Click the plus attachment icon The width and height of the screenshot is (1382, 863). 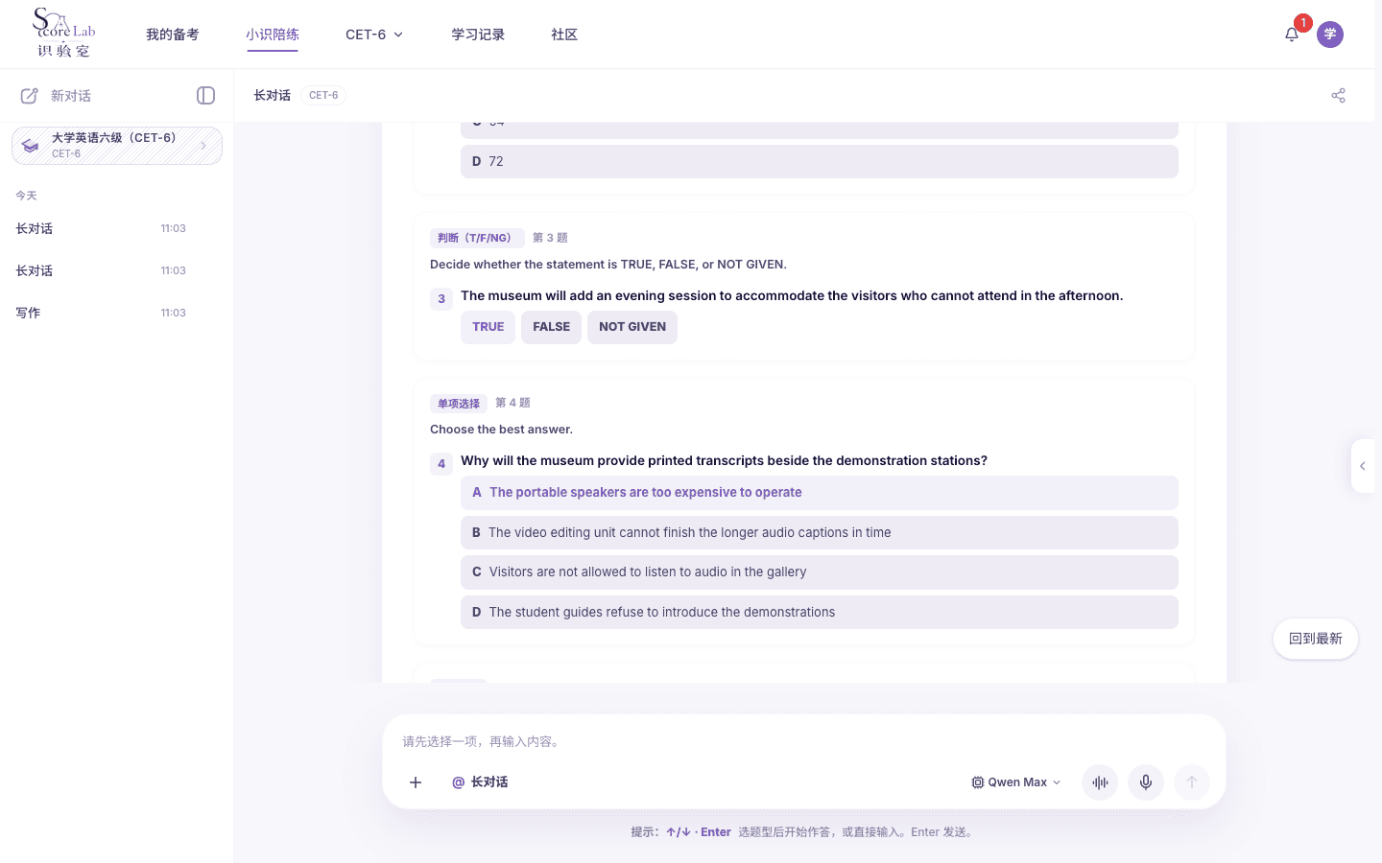(x=416, y=782)
